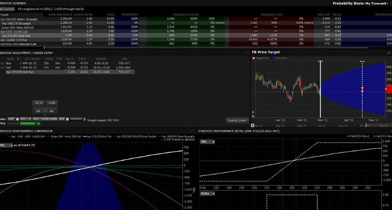Image resolution: width=392 pixels, height=210 pixels.
Task: Click the Advanced order button
Action: [x=76, y=119]
